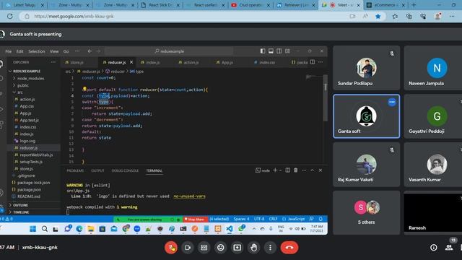Select Sundar Podilapu video tile
Image resolution: width=462 pixels, height=260 pixels.
coord(366,68)
